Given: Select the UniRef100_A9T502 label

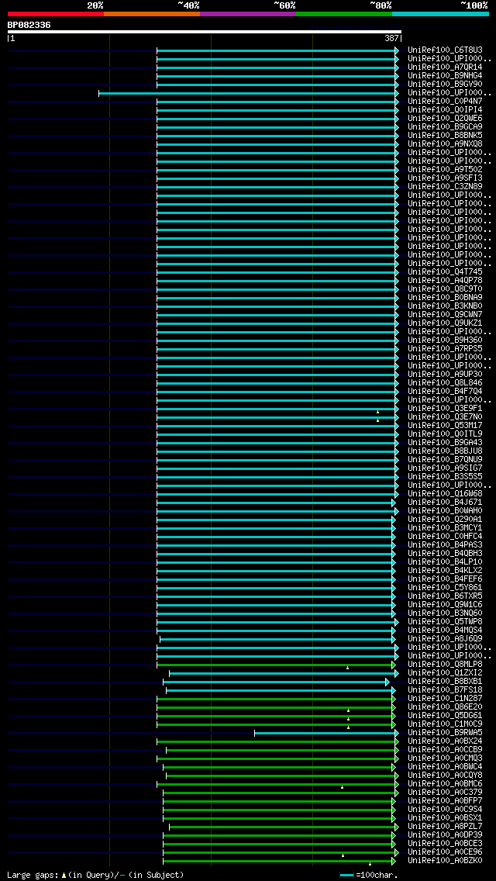Looking at the screenshot, I should click(x=445, y=169).
